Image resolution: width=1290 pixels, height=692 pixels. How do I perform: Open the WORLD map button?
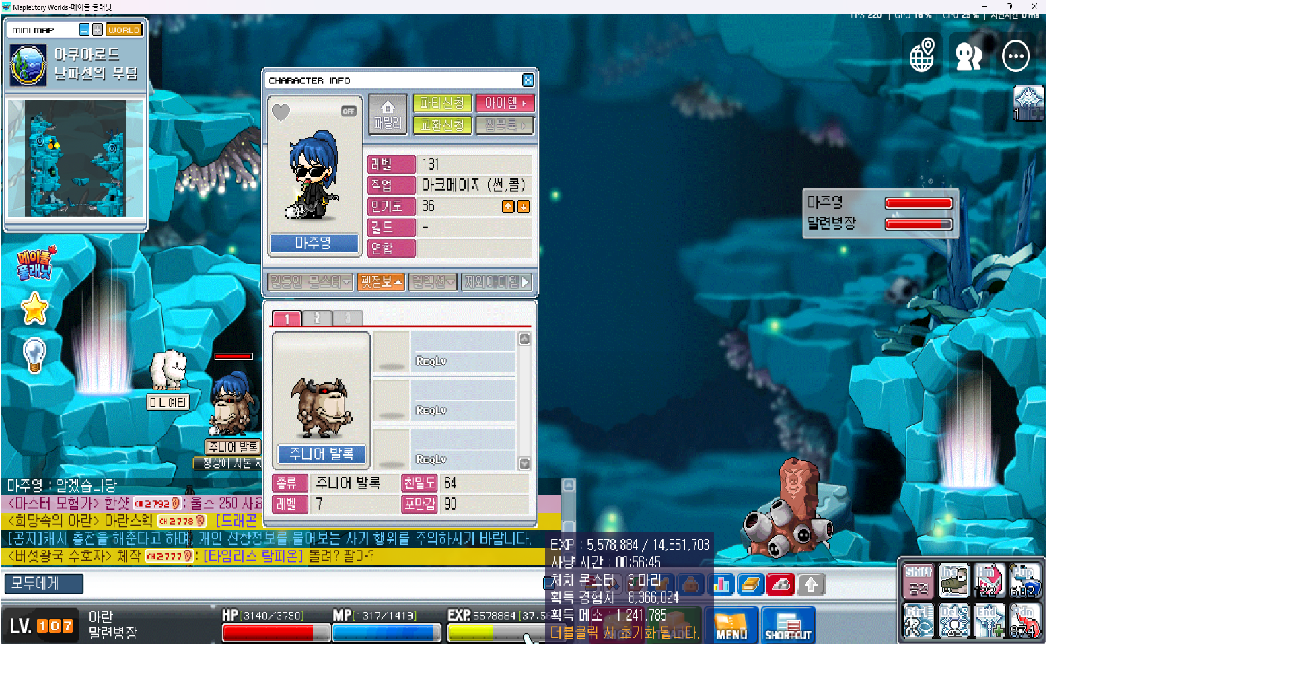click(x=124, y=30)
